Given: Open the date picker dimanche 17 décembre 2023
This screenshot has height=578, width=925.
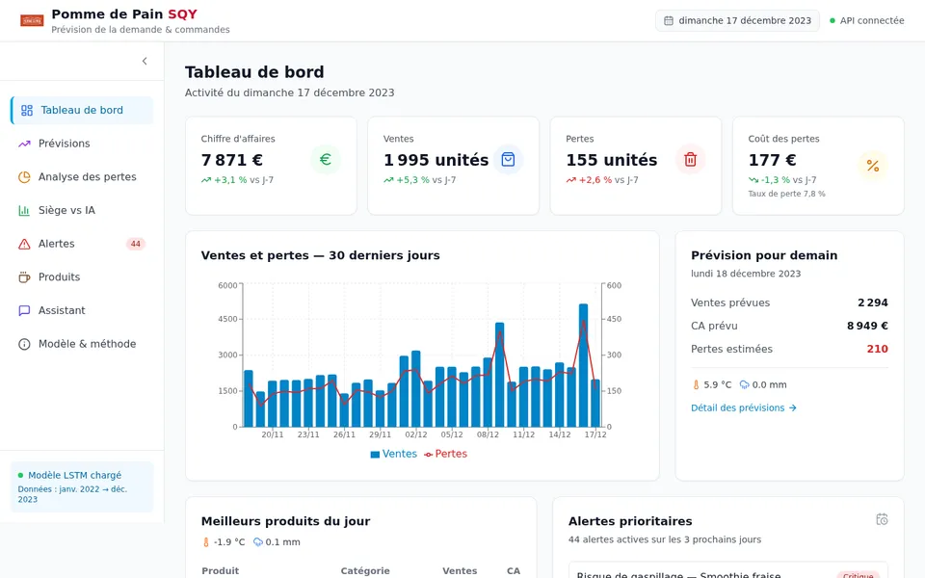Looking at the screenshot, I should (737, 20).
